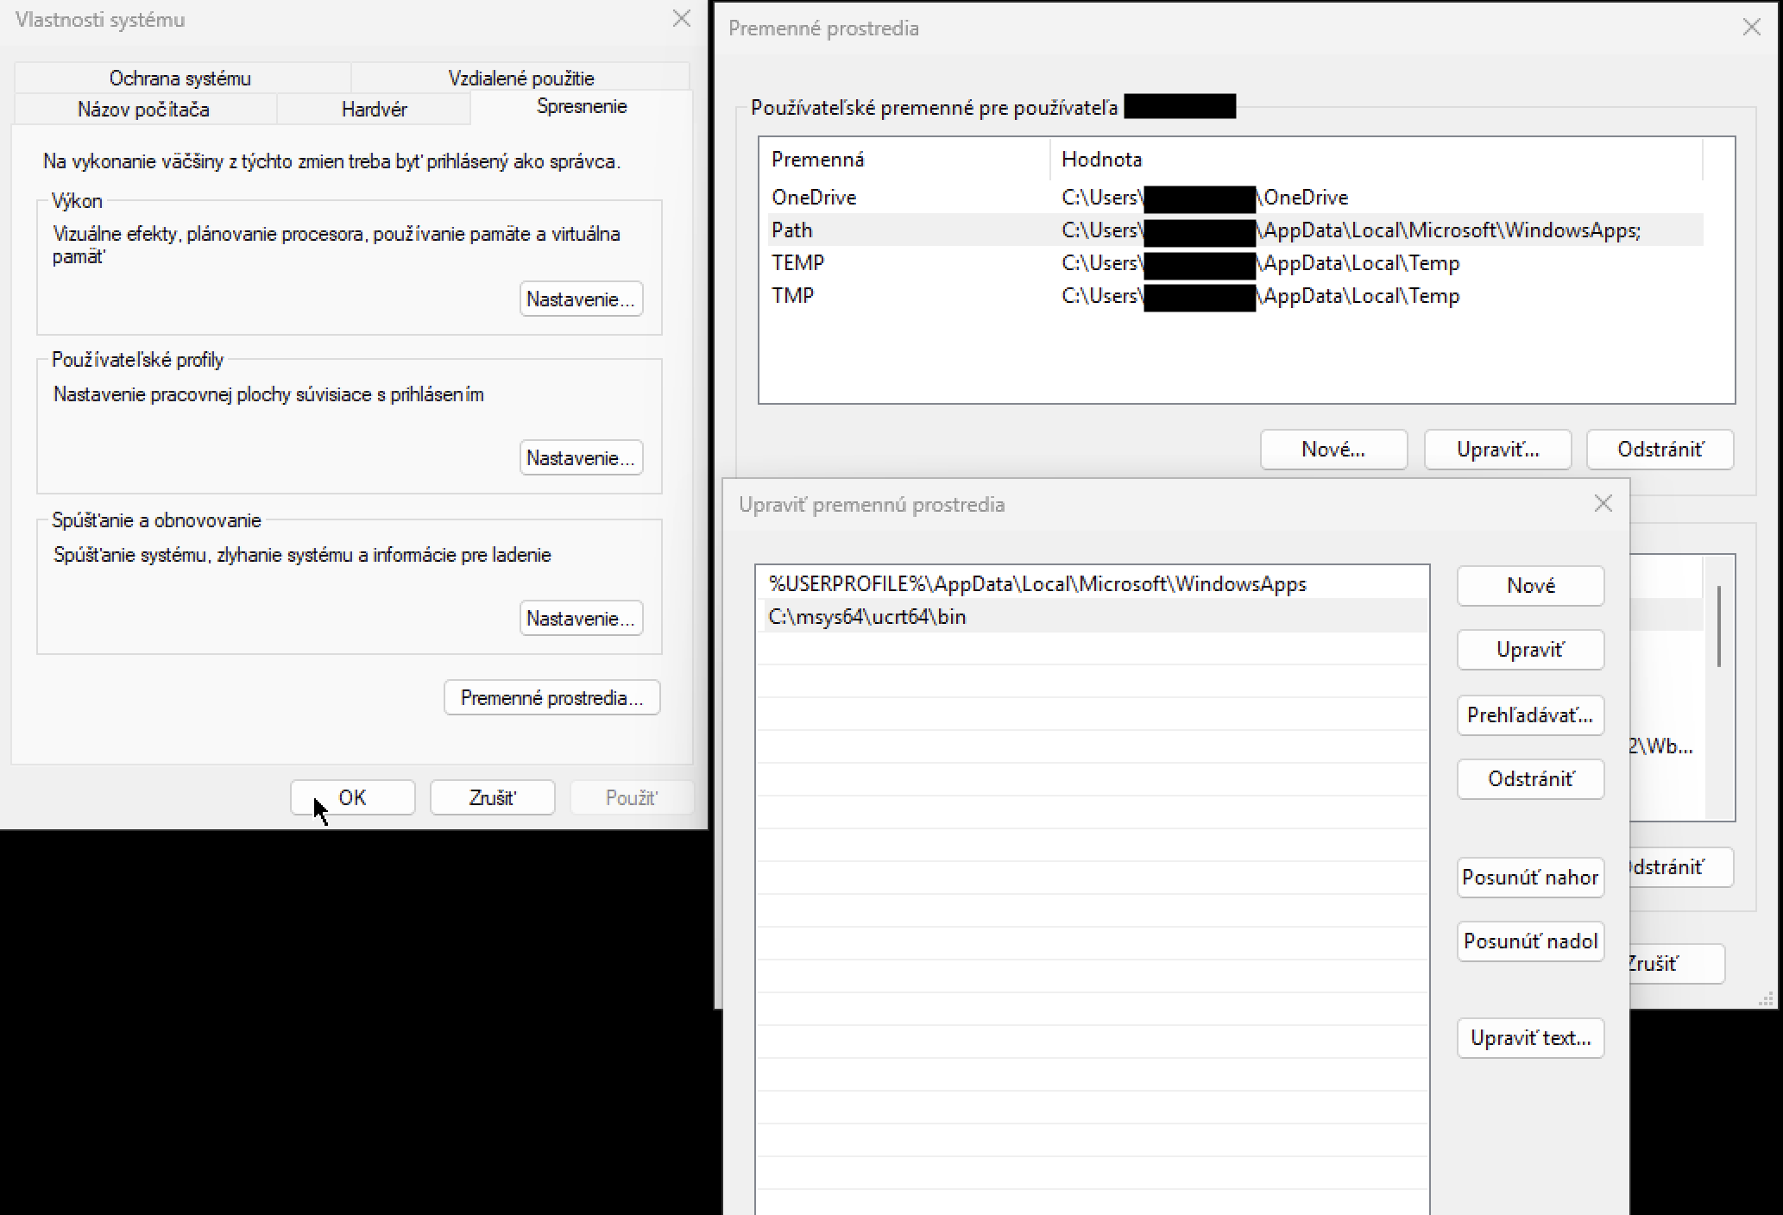Select the %USERPROFILE% WindowsApps path entry
1783x1215 pixels.
coord(1092,584)
